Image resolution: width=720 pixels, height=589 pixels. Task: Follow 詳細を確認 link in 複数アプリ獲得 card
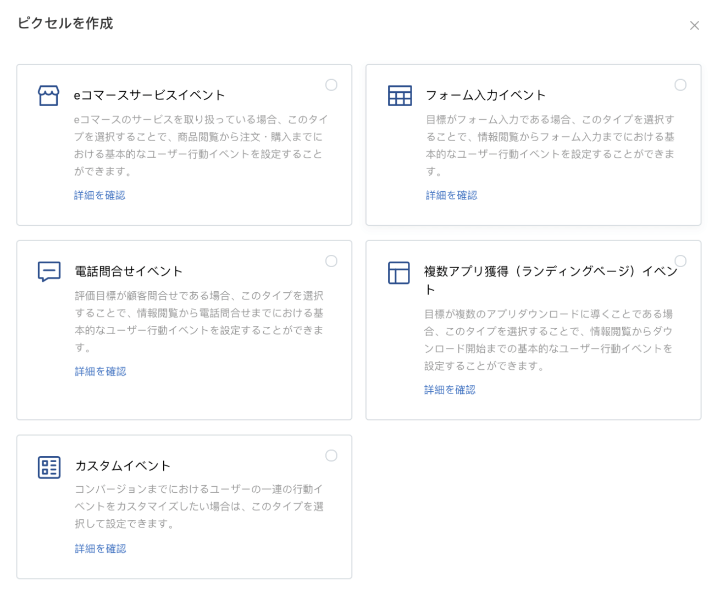(x=450, y=390)
